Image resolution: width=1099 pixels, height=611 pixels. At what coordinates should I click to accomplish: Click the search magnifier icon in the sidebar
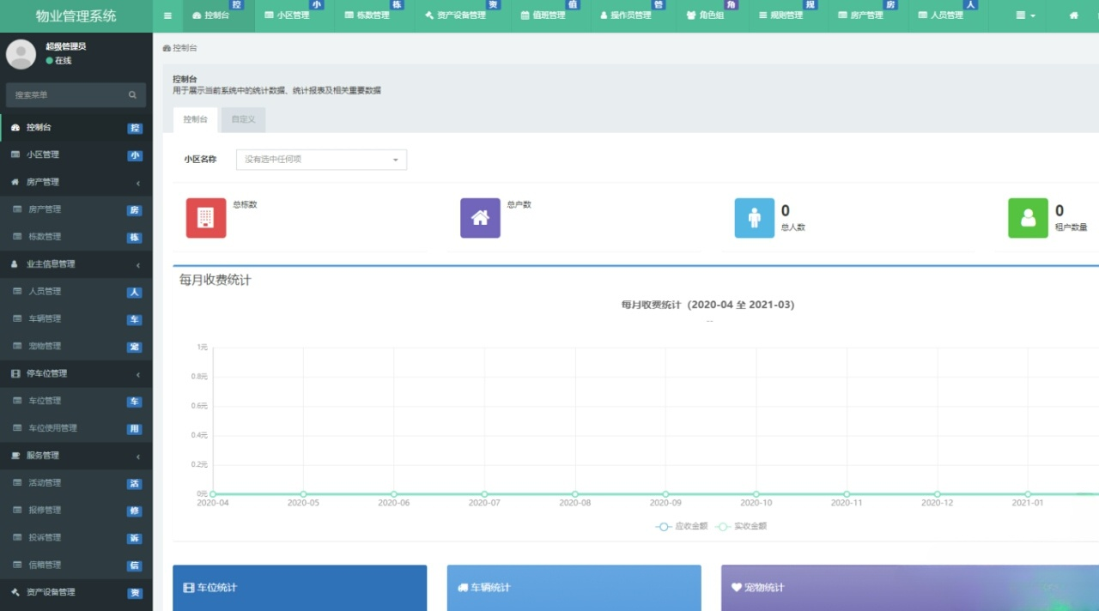(132, 95)
